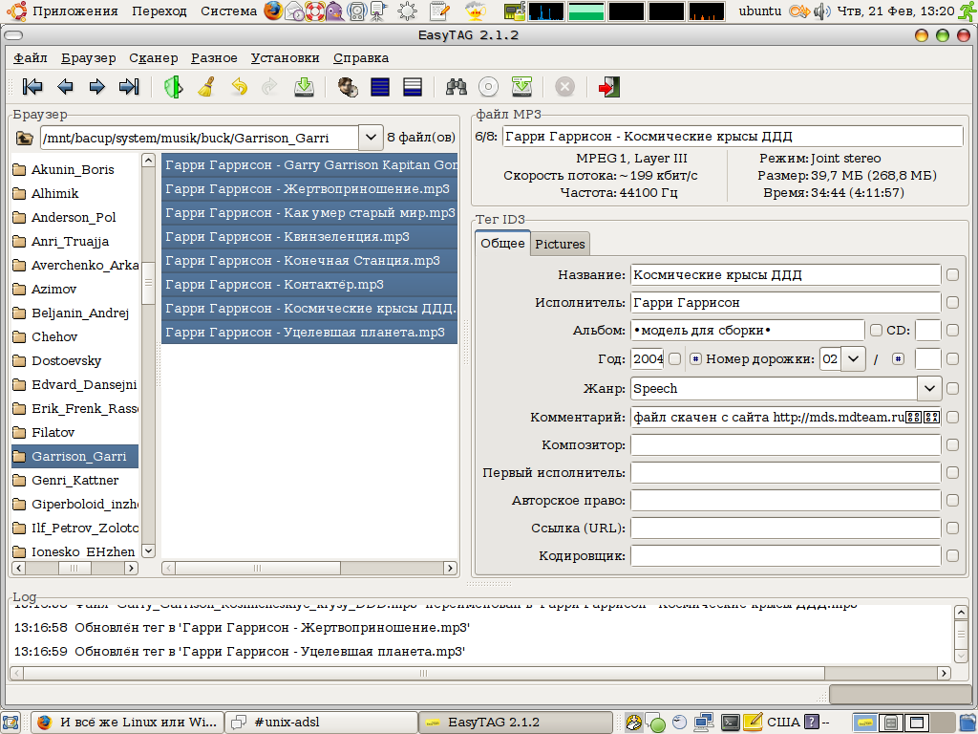Screen dimensions: 978x734
Task: Toggle checkbox next to Комментарий field
Action: (x=952, y=417)
